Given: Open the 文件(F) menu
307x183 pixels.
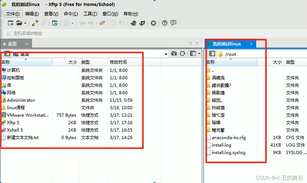Looking at the screenshot, I should click(x=13, y=14).
